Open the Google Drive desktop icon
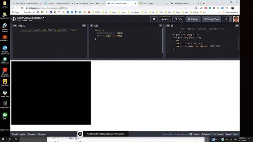The image size is (253, 142). pyautogui.click(x=5, y=16)
